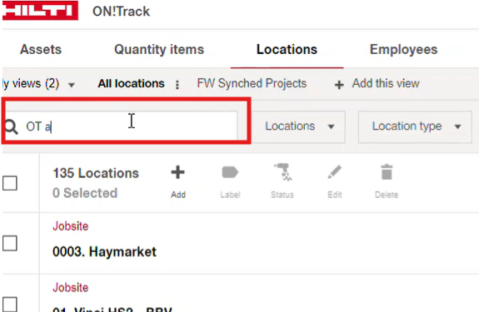Tick the 0003. Haymarket checkbox

10,243
